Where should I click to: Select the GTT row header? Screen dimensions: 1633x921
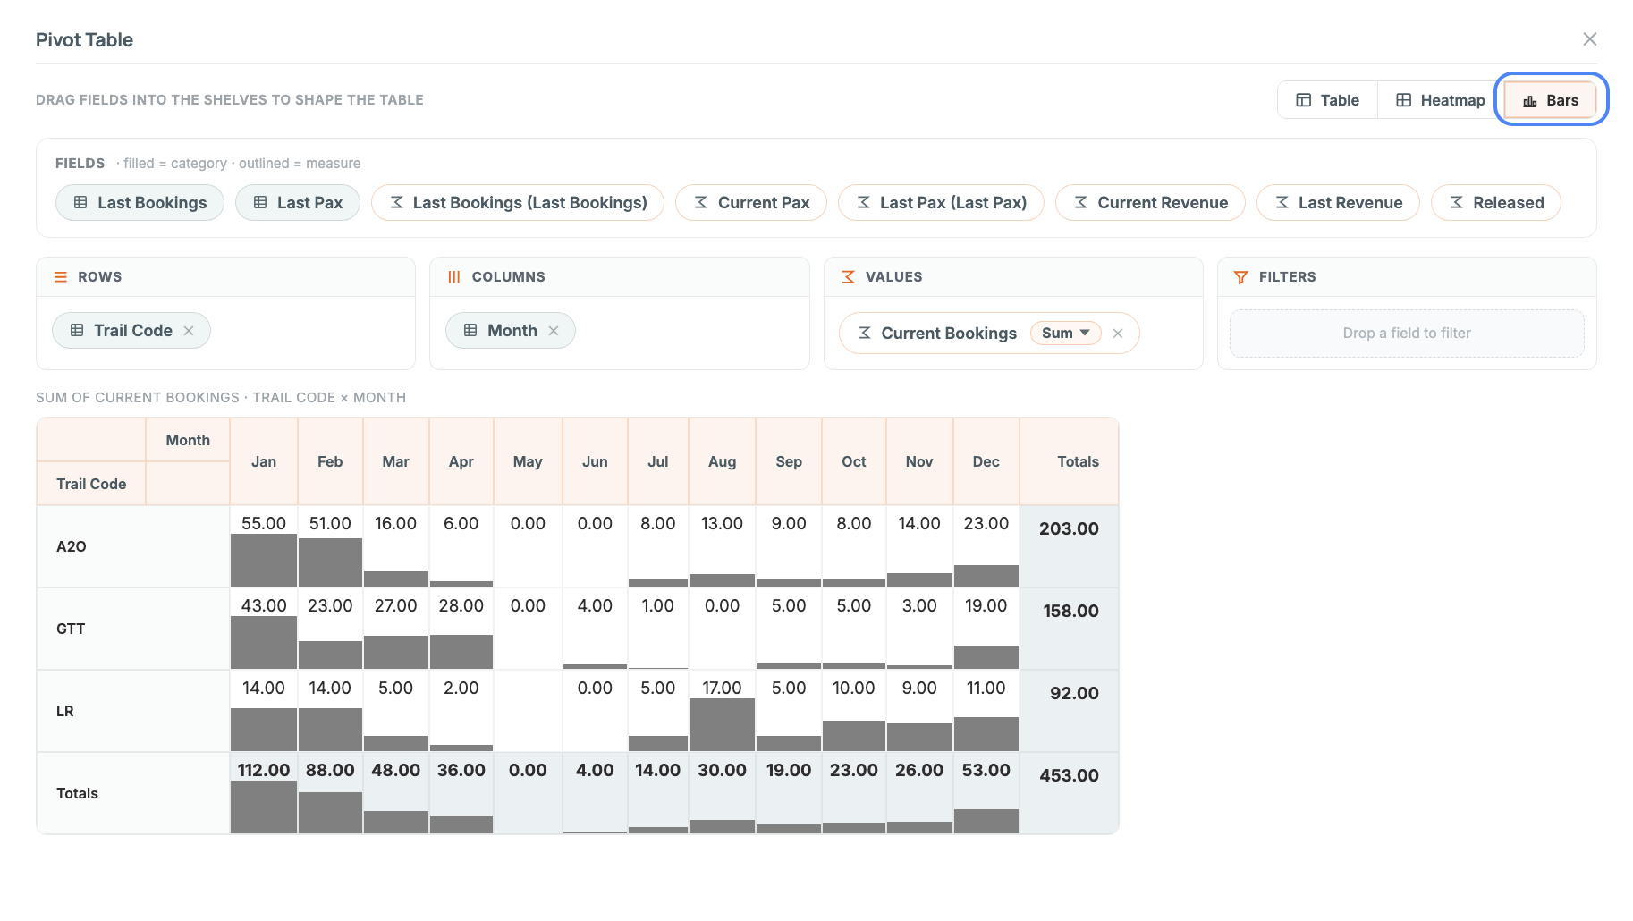[x=133, y=629]
